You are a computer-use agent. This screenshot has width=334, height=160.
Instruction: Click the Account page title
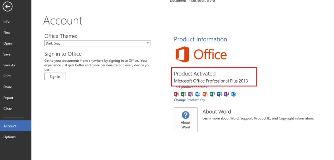click(63, 20)
